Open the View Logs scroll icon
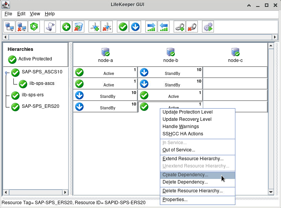The height and width of the screenshot is (208, 281). pos(51,27)
